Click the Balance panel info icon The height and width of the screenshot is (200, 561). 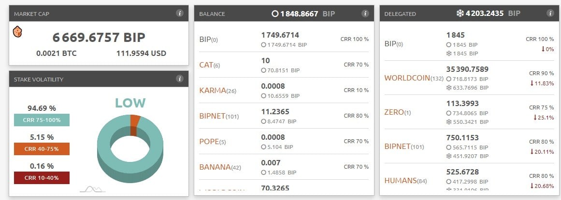click(365, 13)
